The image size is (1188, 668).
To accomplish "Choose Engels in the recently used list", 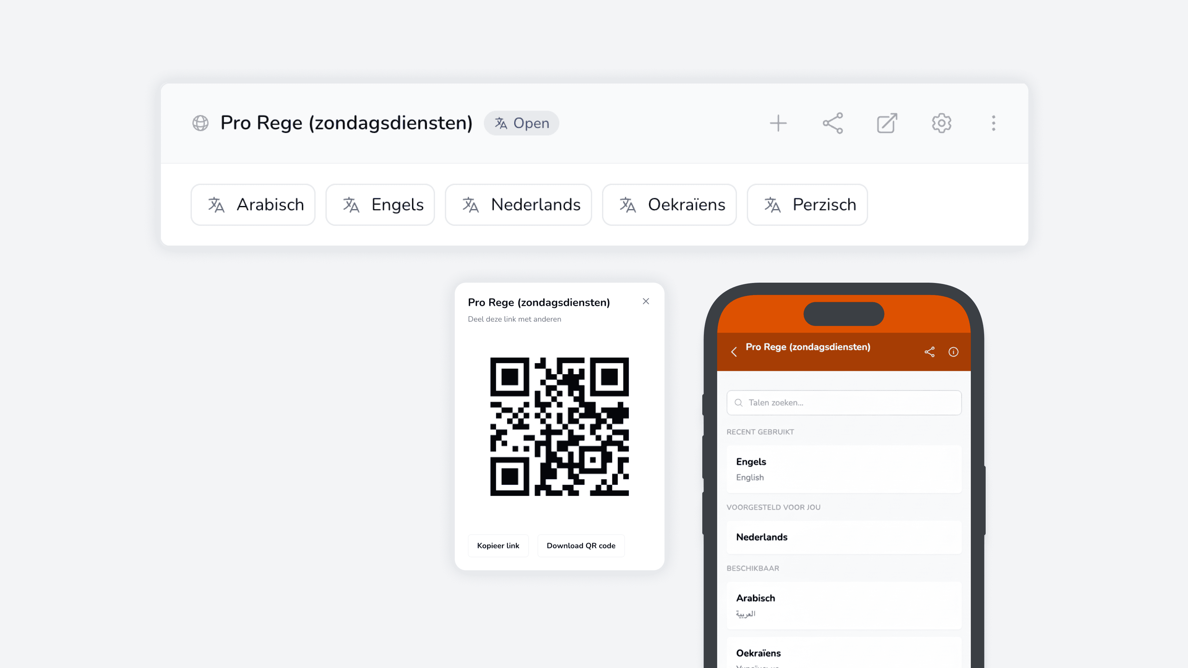I will click(x=844, y=469).
